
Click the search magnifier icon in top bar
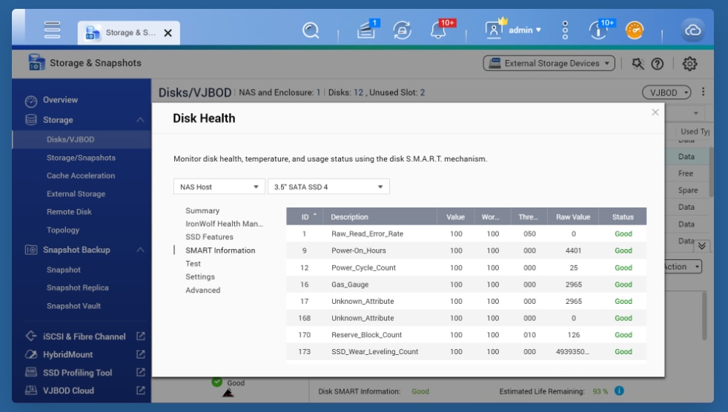(x=311, y=30)
